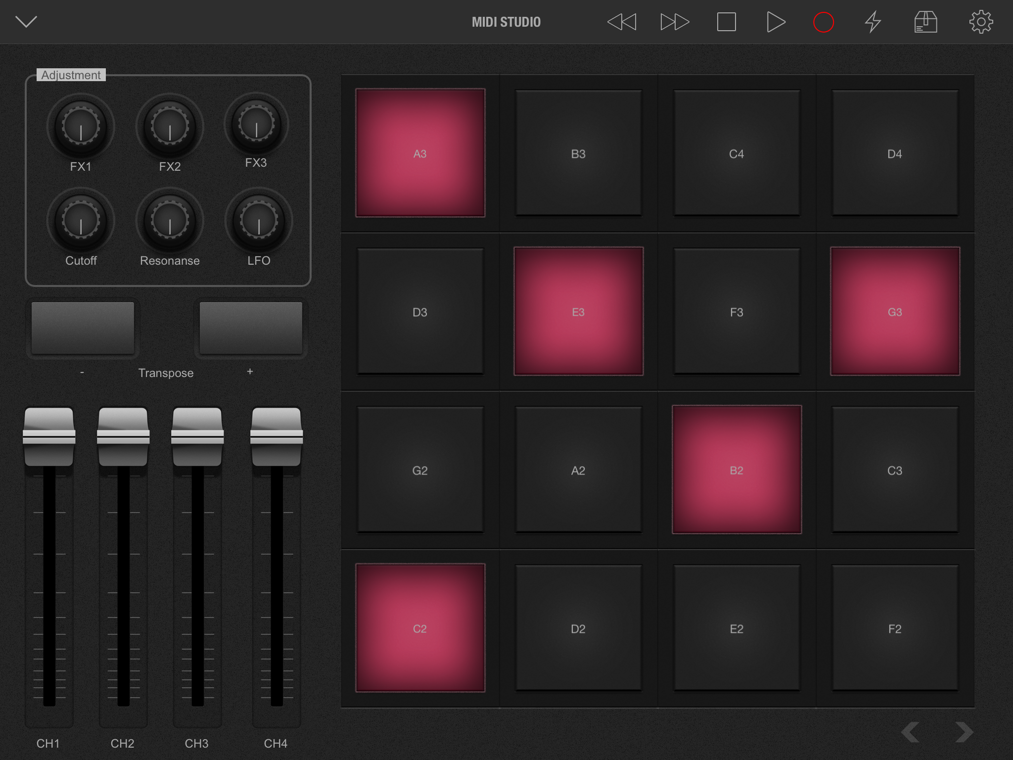Toggle the lit A3 pad
The width and height of the screenshot is (1013, 760).
pos(420,153)
